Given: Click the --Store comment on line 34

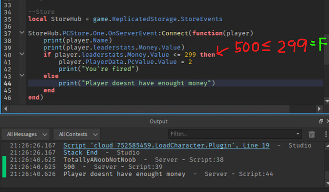Looking at the screenshot, I should pyautogui.click(x=41, y=12).
